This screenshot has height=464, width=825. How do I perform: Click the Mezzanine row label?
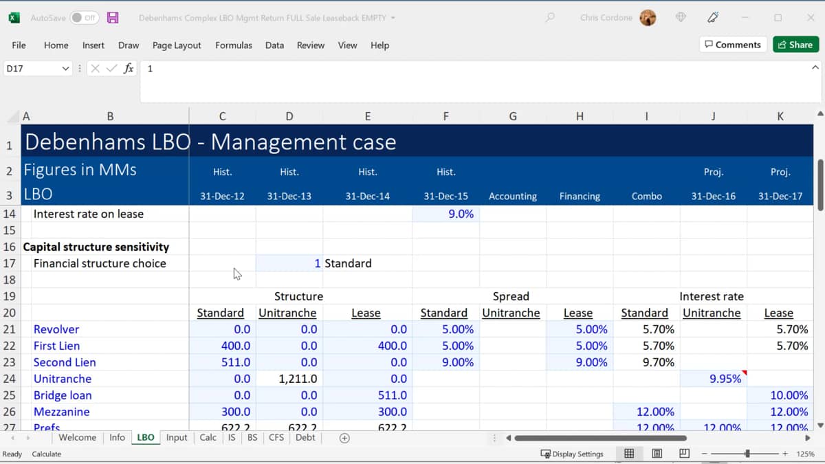pos(60,412)
